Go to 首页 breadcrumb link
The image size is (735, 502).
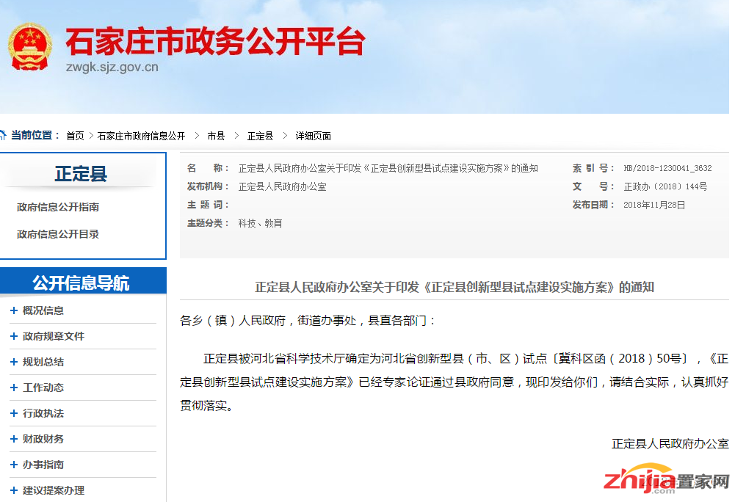75,136
